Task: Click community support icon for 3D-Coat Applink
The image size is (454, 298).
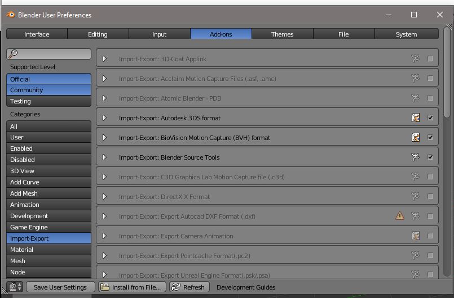Action: click(415, 58)
